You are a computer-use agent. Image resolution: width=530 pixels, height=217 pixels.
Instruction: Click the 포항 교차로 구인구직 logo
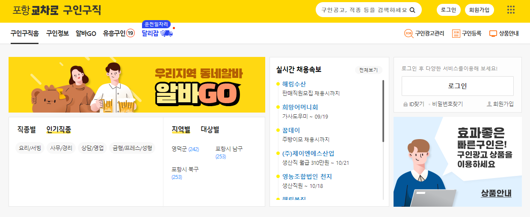tap(57, 10)
